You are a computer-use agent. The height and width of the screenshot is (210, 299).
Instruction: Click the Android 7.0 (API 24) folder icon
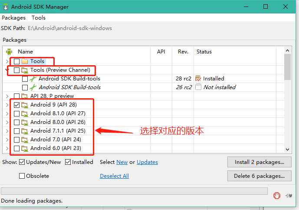coord(25,140)
